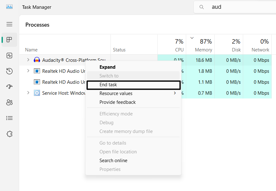Screen dimensions: 276x191
Task: Select Expand in the context menu
Action: tap(107, 67)
